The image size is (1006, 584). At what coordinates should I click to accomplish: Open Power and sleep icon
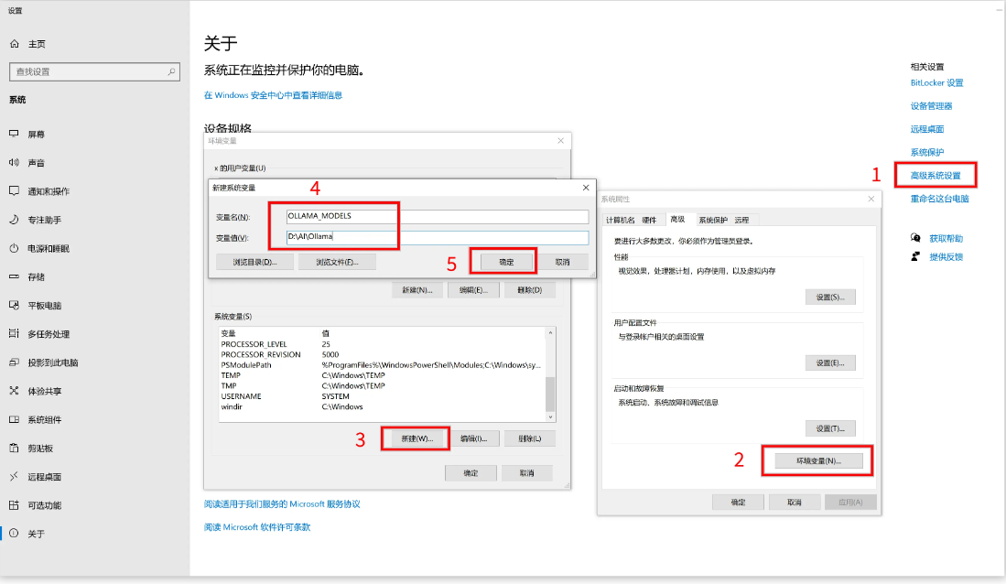(x=14, y=248)
